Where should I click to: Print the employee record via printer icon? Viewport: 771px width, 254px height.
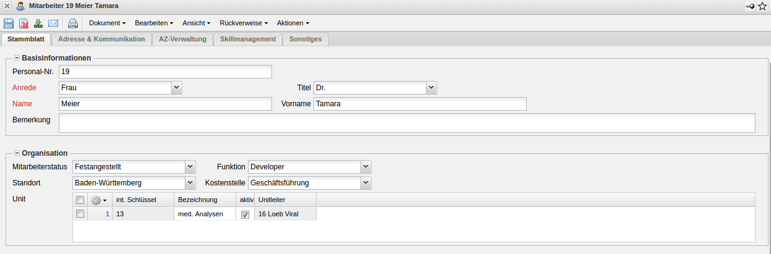coord(73,23)
